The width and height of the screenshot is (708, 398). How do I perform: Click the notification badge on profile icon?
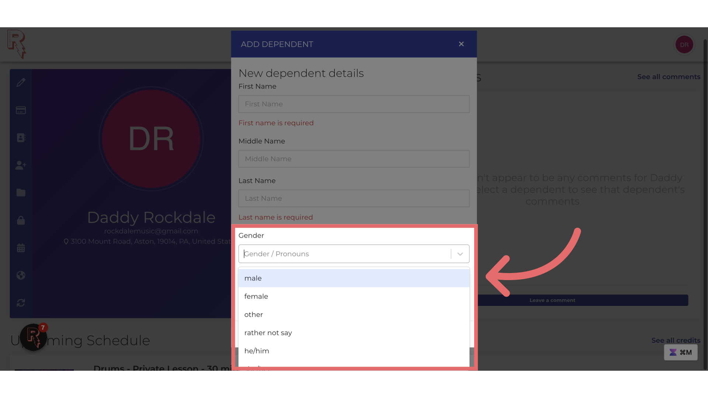tap(43, 328)
